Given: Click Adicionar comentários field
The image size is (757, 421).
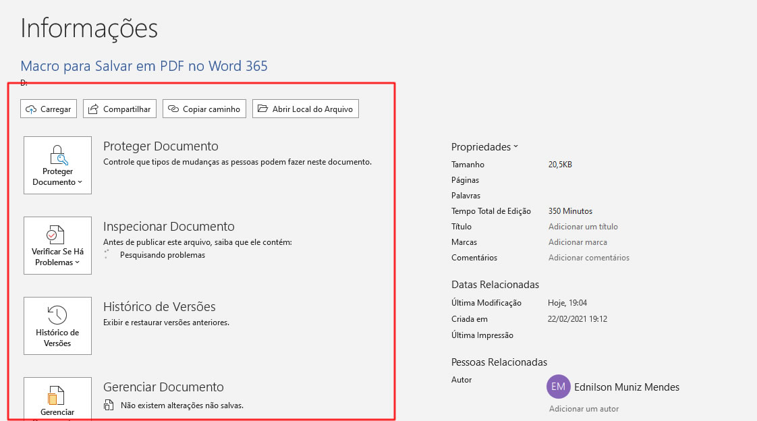Looking at the screenshot, I should point(588,257).
